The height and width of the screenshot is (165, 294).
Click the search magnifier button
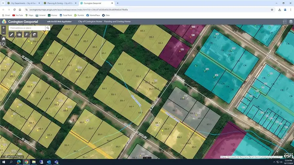[x=48, y=28]
